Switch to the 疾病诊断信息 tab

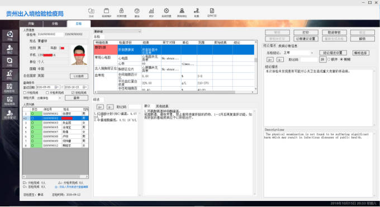coord(288,46)
